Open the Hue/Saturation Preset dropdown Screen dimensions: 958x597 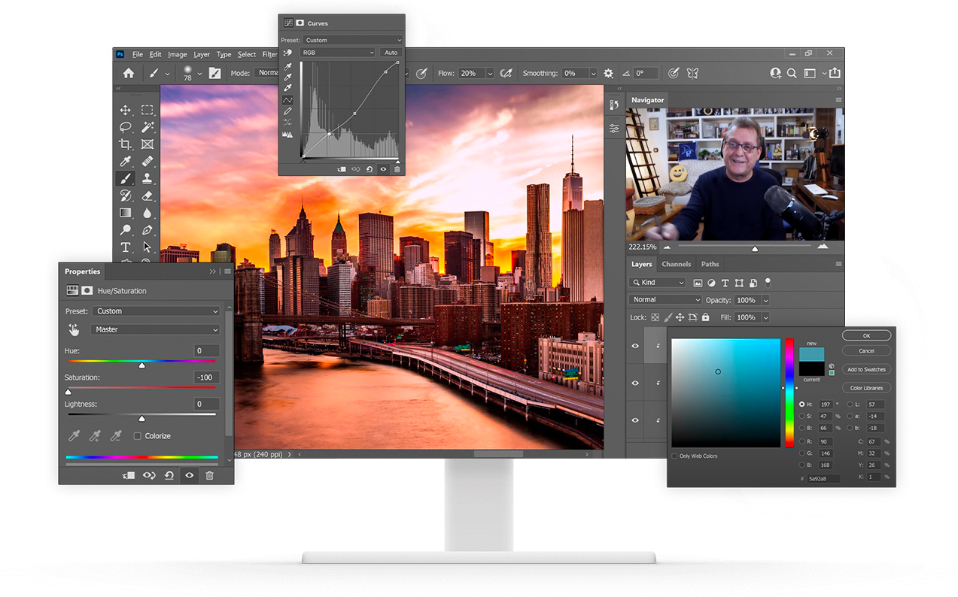(x=156, y=311)
